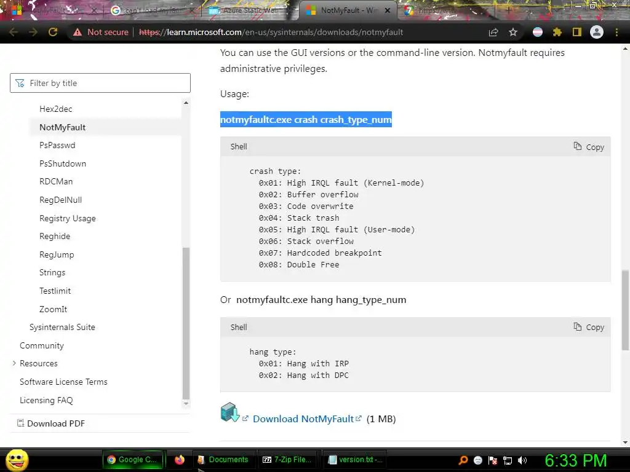Open Licensing FAQ in the sidebar
The image size is (630, 472).
tap(46, 400)
